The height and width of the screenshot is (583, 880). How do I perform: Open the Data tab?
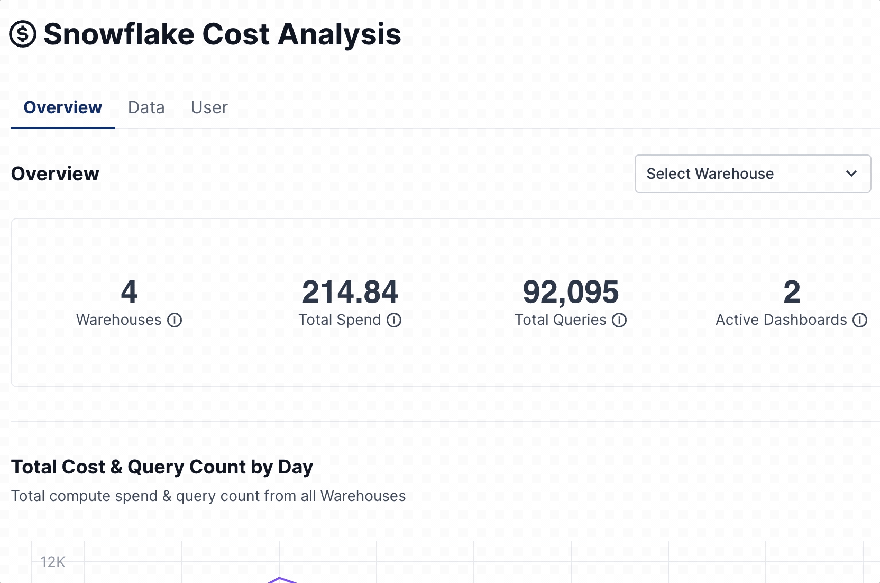(x=146, y=107)
